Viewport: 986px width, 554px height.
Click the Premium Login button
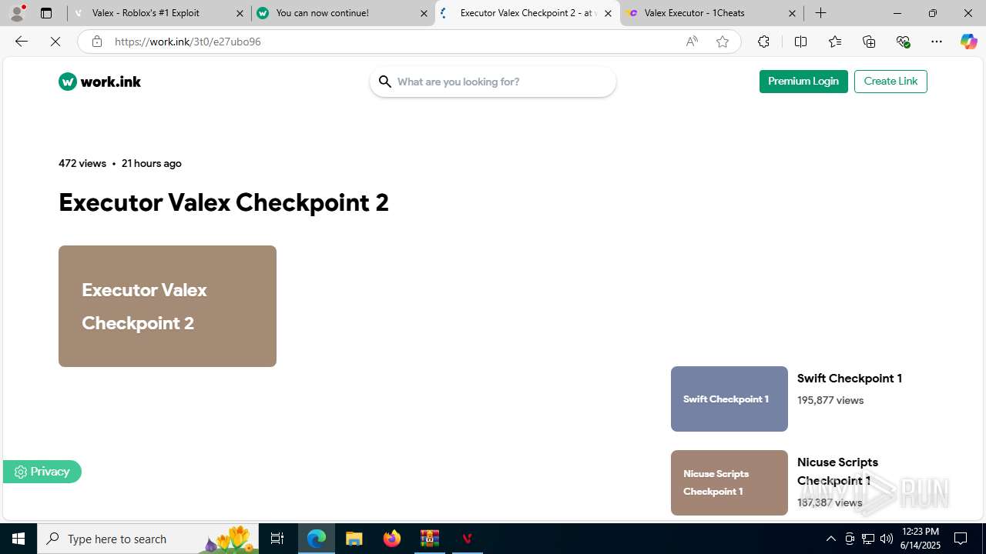tap(803, 82)
